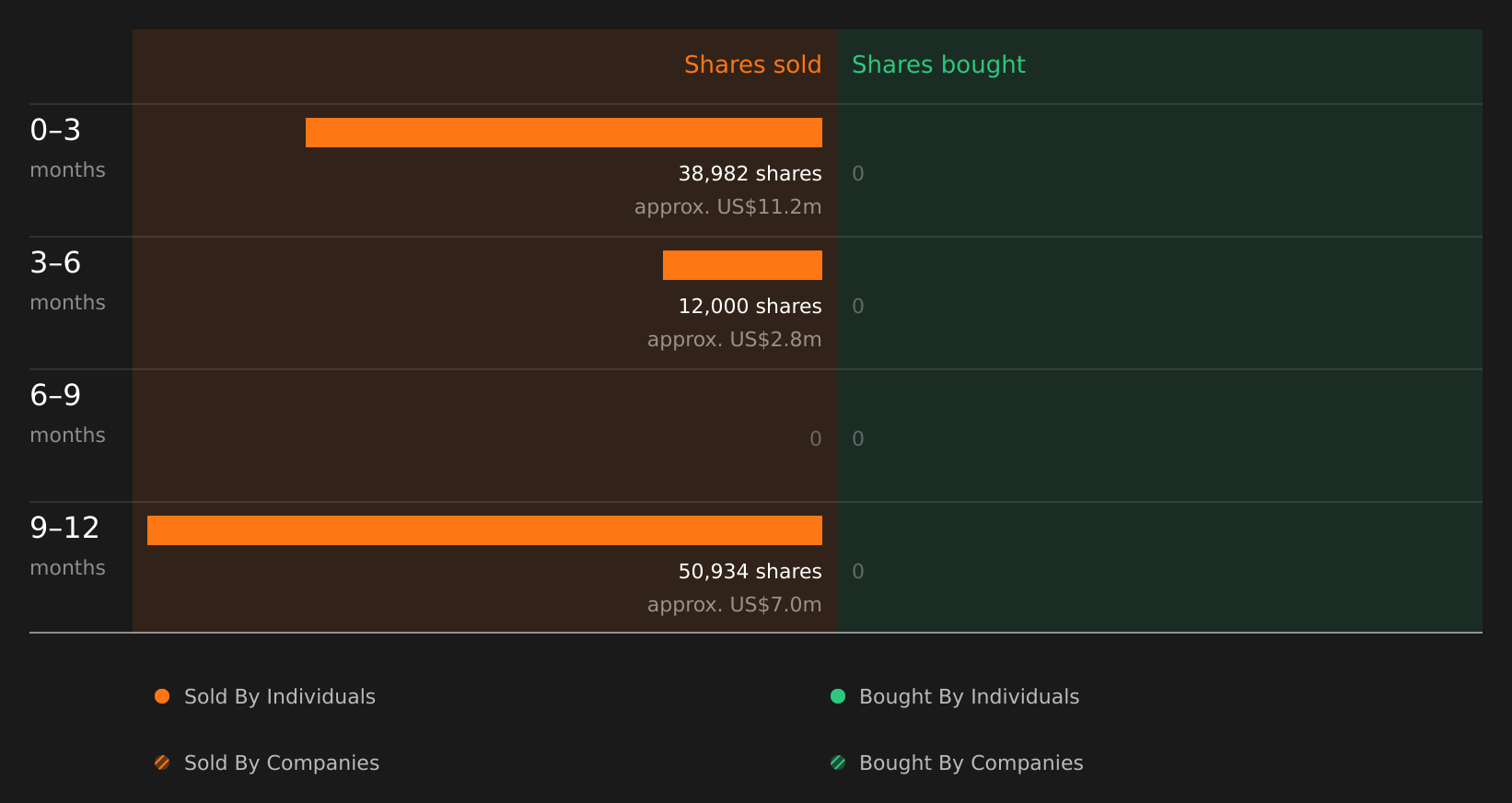Image resolution: width=1512 pixels, height=803 pixels.
Task: Click the 9–12 months orange sold bar
Action: [484, 530]
